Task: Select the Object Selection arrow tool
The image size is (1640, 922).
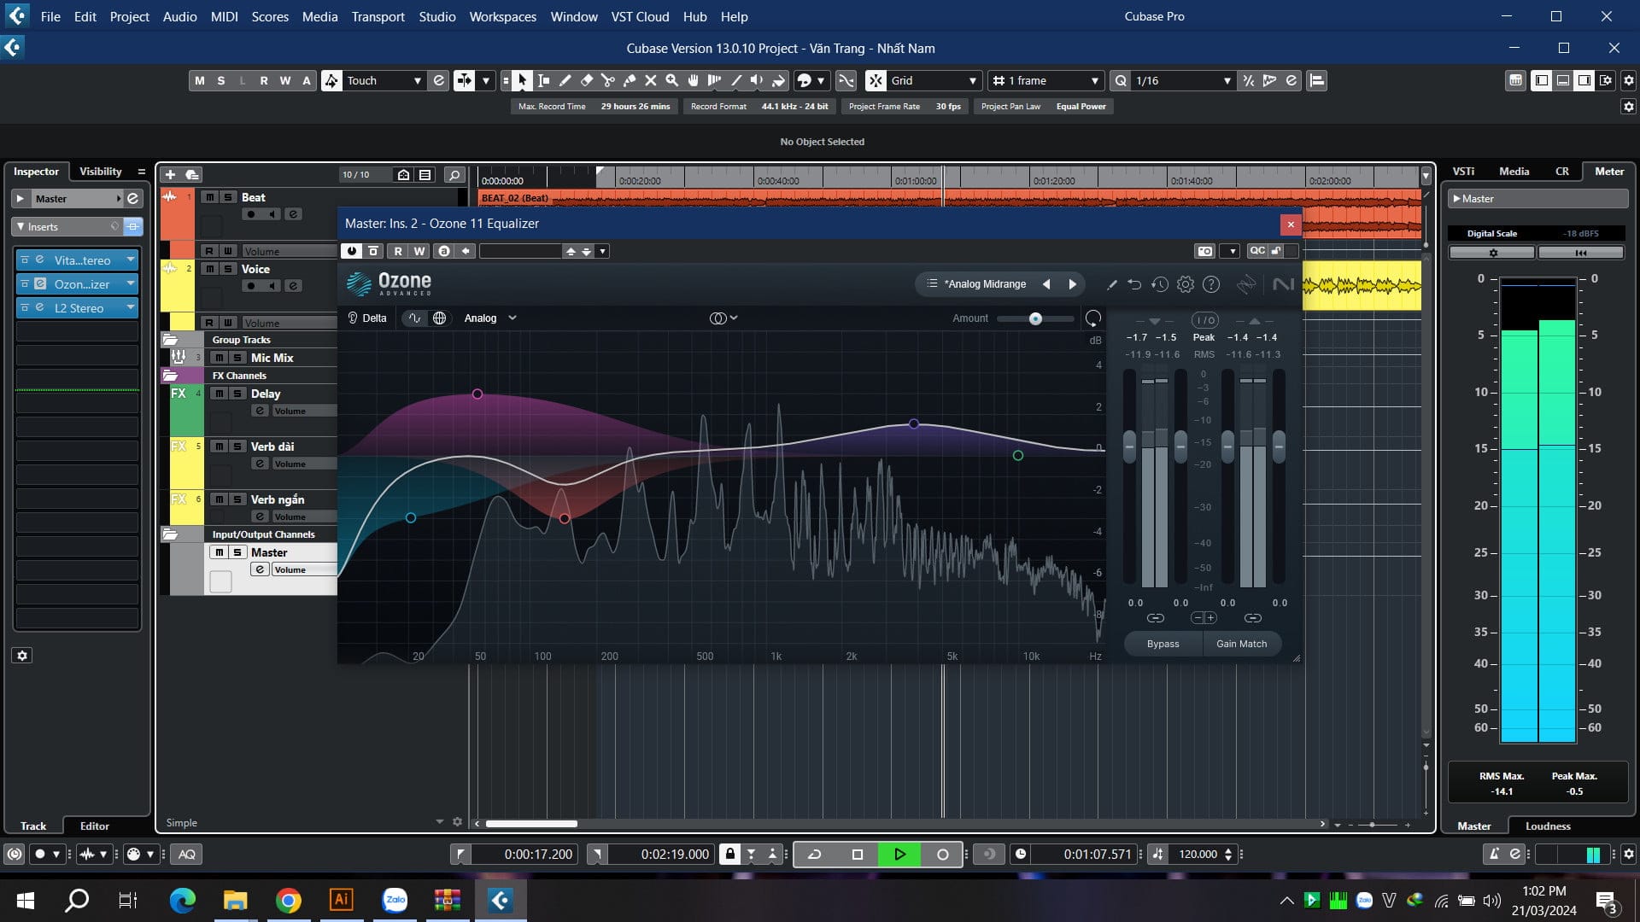Action: (522, 80)
